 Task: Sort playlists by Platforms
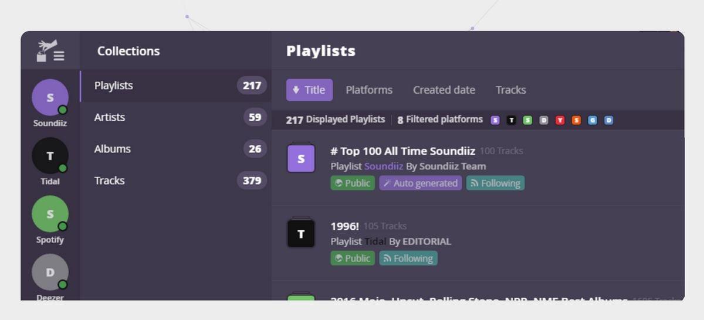[x=368, y=90]
